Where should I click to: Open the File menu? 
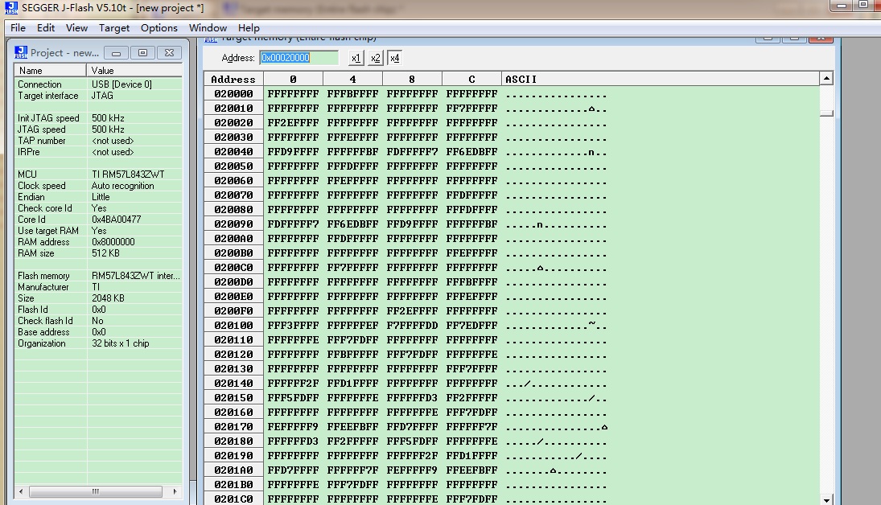click(x=18, y=28)
